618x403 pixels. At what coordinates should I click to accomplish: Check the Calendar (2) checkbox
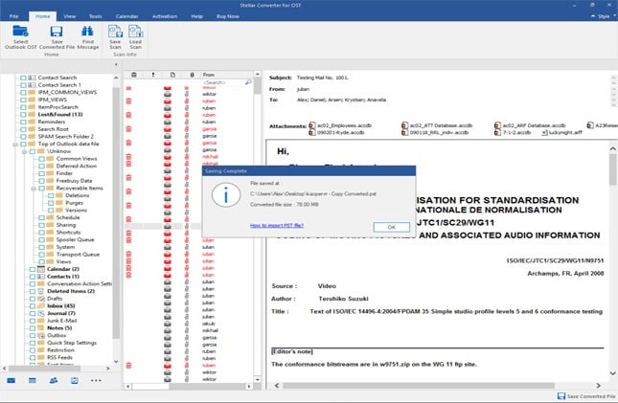click(33, 269)
